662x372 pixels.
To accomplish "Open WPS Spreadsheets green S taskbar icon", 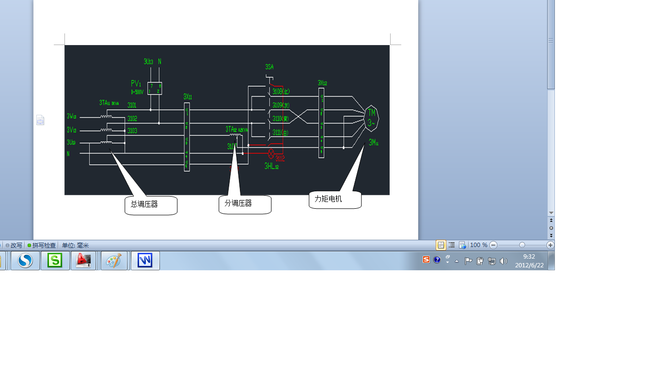I will (55, 261).
